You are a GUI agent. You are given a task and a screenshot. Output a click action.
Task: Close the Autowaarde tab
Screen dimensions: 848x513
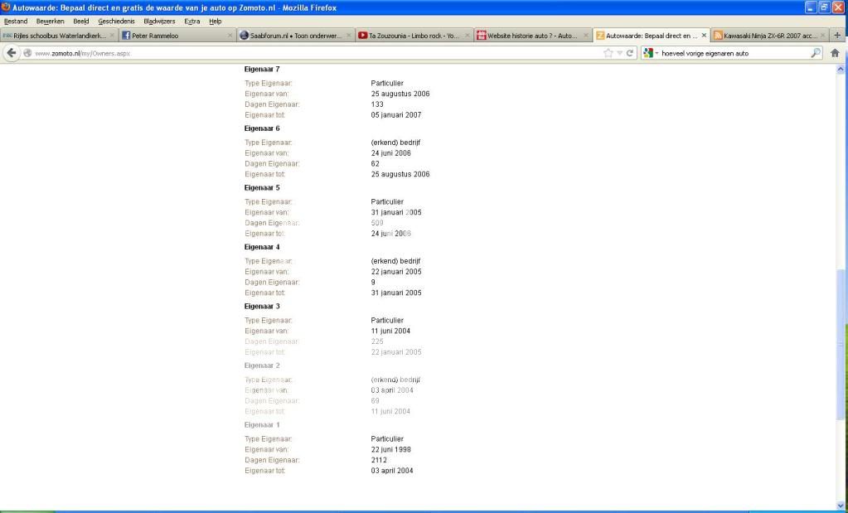[x=704, y=36]
